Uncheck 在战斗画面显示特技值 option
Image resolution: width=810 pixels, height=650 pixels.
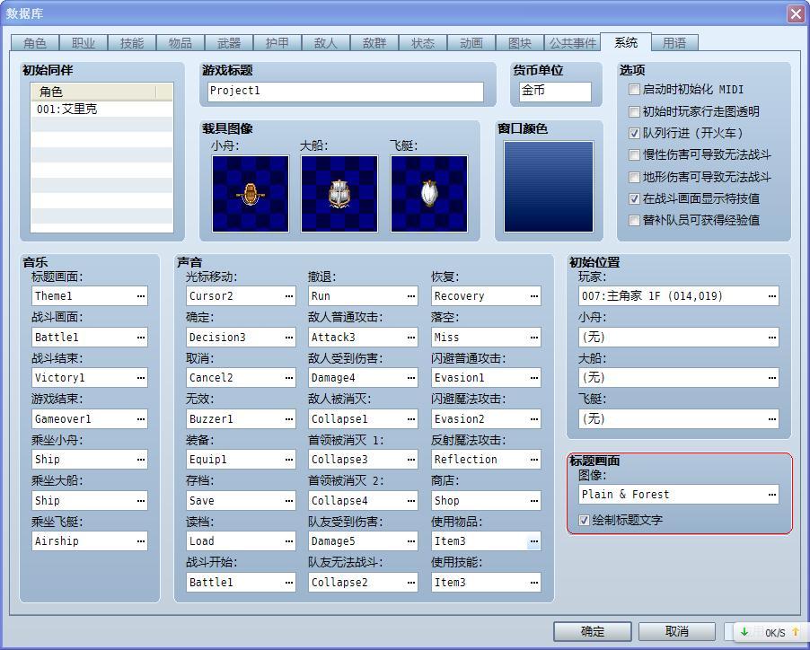tap(634, 198)
